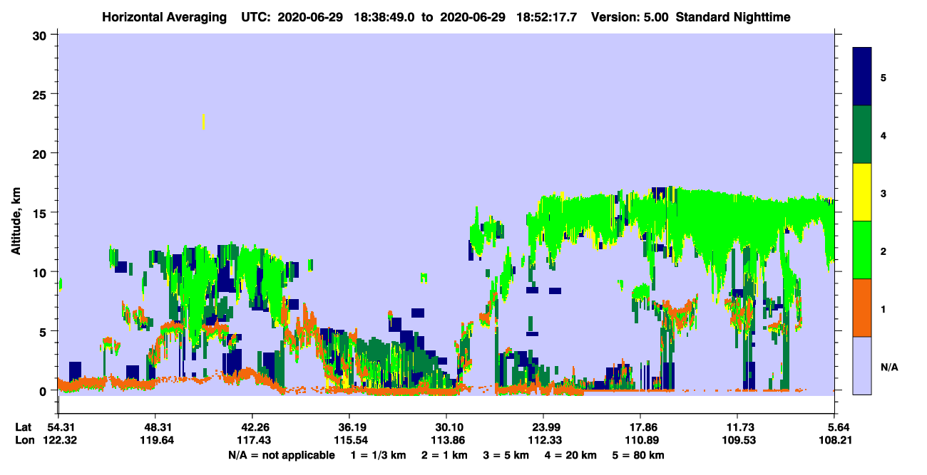Image resolution: width=927 pixels, height=475 pixels.
Task: Click longitude value 109.53
Action: tap(737, 441)
